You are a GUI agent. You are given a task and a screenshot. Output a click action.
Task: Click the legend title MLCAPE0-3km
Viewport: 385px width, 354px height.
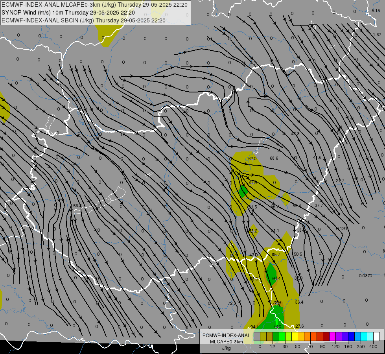pos(226,342)
